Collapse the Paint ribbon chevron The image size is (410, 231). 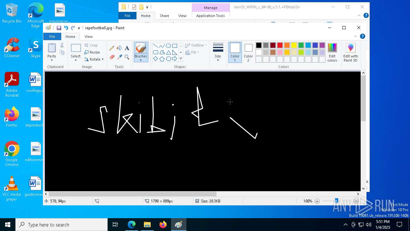tap(356, 36)
